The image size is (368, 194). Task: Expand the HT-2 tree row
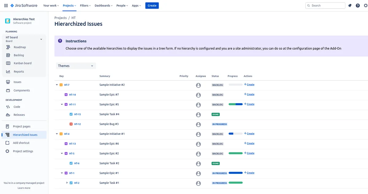(67, 183)
